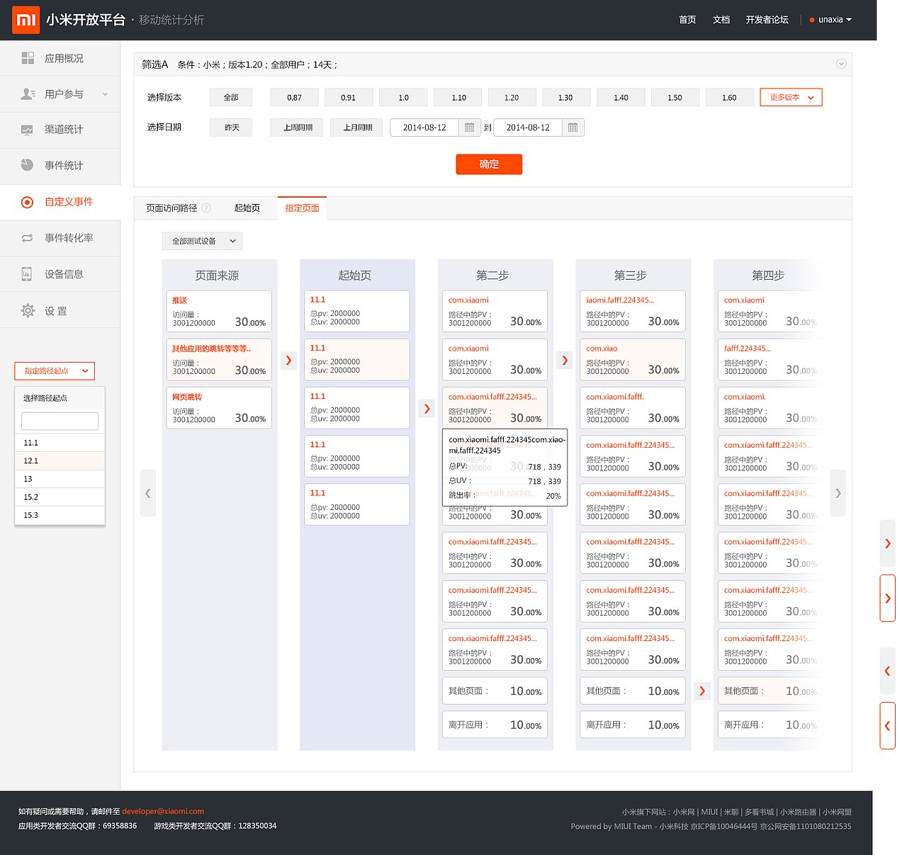Go to 首页 in top navigation
This screenshot has width=907, height=855.
point(687,20)
